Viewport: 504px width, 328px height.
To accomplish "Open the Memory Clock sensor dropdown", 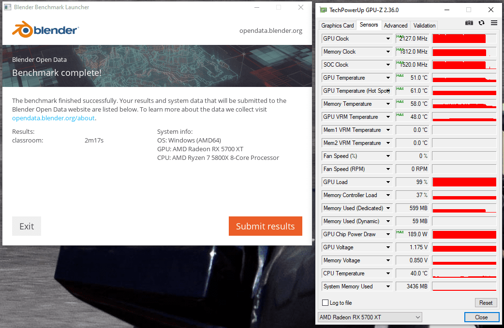I will tap(388, 52).
